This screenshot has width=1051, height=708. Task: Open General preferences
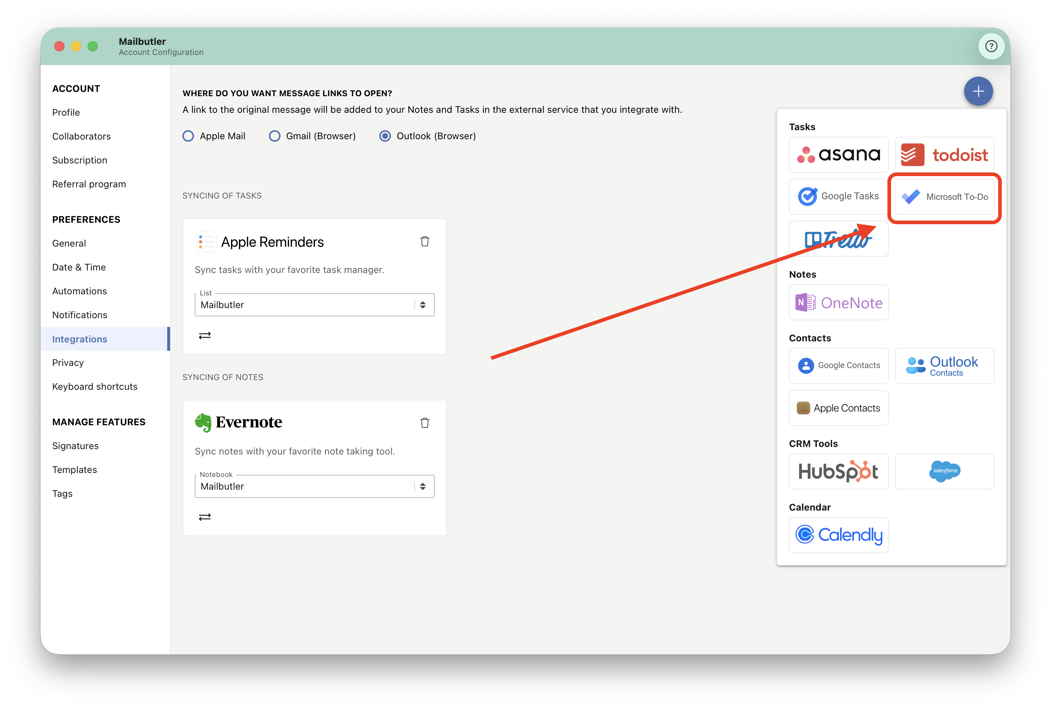69,243
